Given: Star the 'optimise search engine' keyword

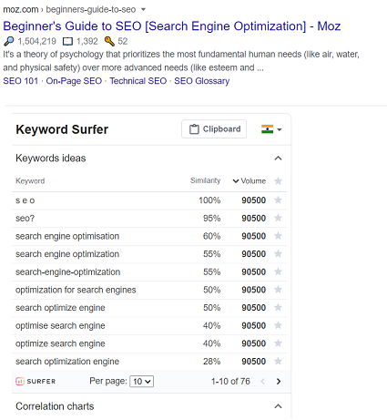Looking at the screenshot, I should coord(278,325).
